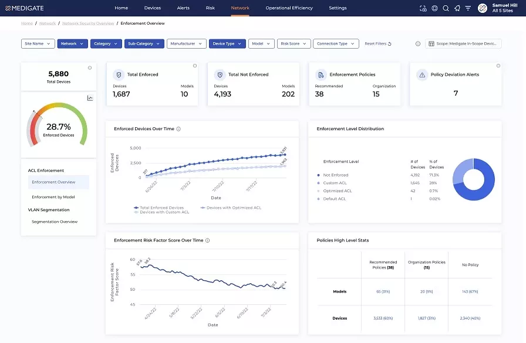Click the Policy Deviation Alerts warning icon

coord(422,74)
